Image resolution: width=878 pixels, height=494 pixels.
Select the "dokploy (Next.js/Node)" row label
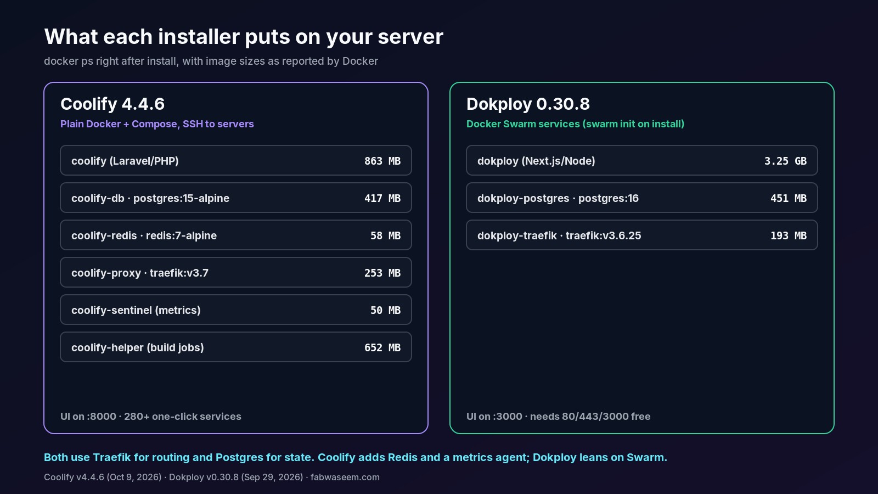coord(536,161)
